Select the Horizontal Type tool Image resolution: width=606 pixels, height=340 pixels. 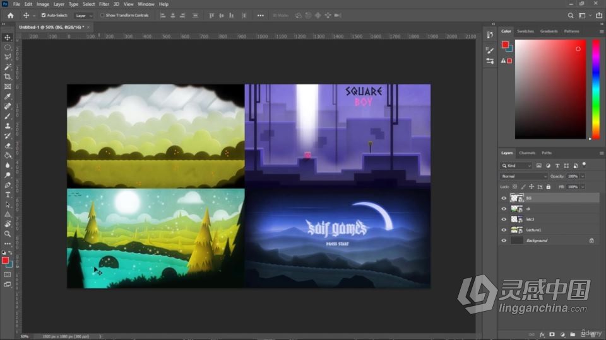pyautogui.click(x=8, y=195)
